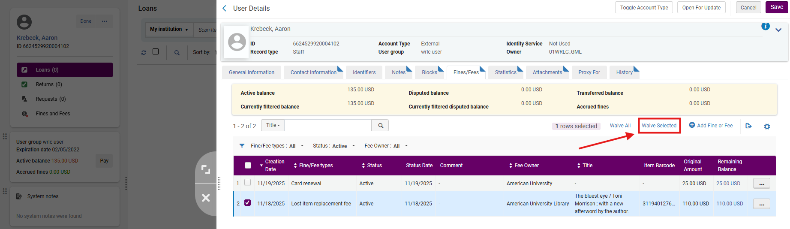Click Add Fine or Fee
The width and height of the screenshot is (790, 229).
(711, 126)
